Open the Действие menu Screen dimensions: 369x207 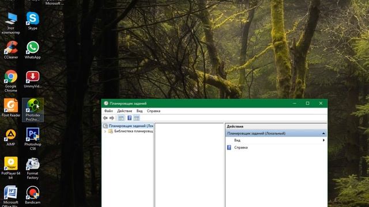[125, 111]
